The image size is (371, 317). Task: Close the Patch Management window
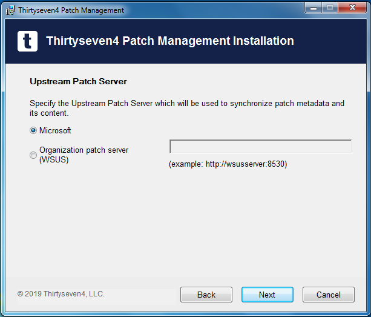pos(352,8)
